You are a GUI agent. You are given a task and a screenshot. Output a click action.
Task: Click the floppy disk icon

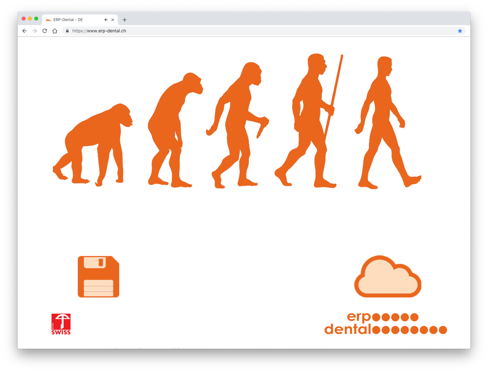(x=98, y=276)
